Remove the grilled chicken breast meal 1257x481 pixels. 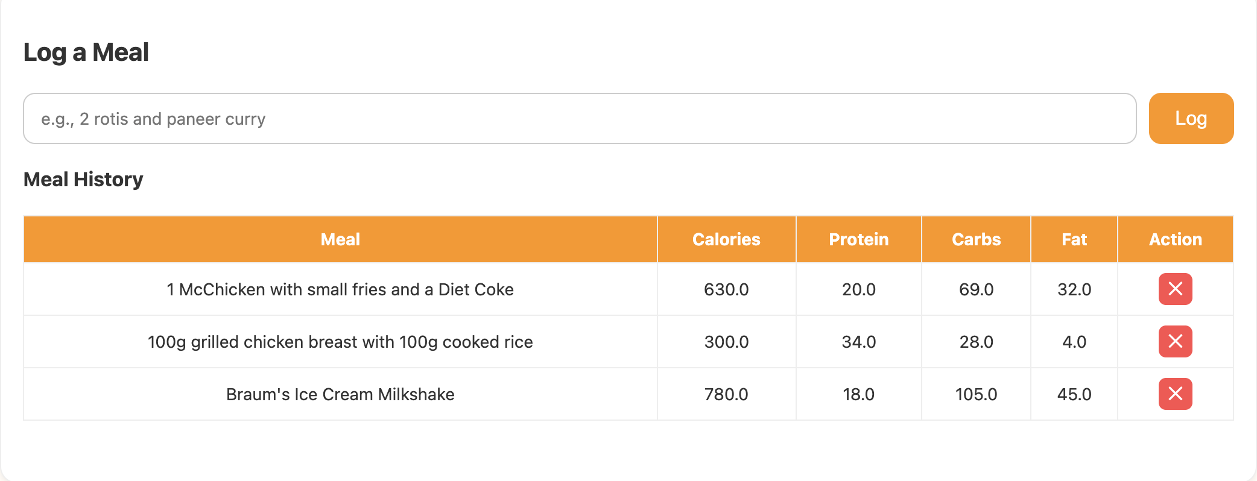coord(1175,342)
